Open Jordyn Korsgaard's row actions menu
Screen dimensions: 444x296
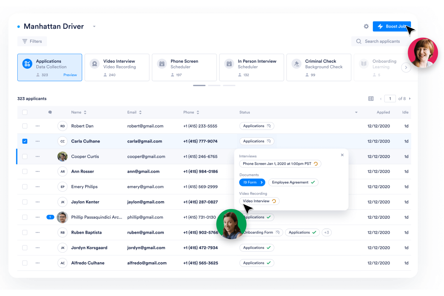(x=37, y=248)
